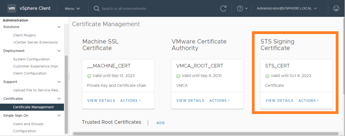This screenshot has height=136, width=345.
Task: Click 'Valid until Oct 6, 2023' text
Action: click(291, 76)
